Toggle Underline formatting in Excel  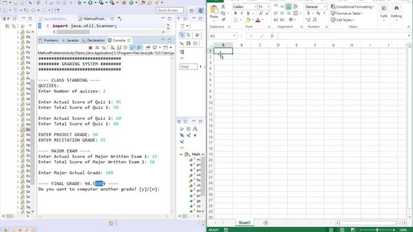pyautogui.click(x=248, y=13)
